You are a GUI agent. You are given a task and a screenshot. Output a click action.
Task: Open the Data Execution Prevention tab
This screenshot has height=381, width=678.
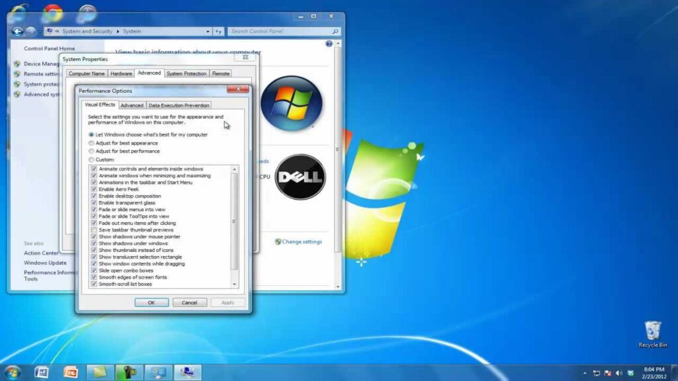coord(179,105)
